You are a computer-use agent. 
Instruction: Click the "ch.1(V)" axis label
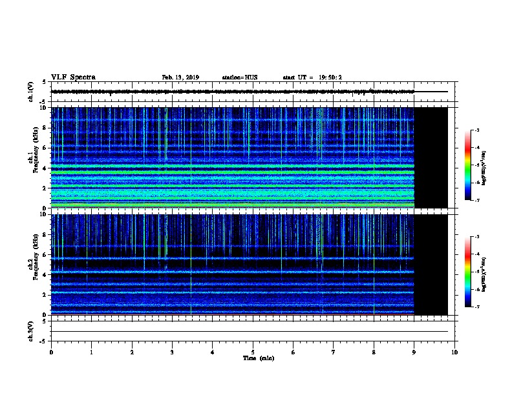(x=31, y=92)
